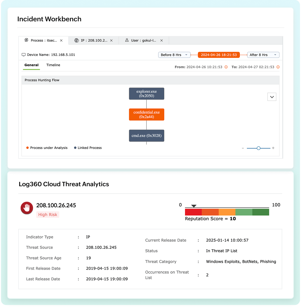The image size is (301, 308).
Task: Click Current Release Date value 2025-01-14 10:00:57
Action: tap(227, 240)
